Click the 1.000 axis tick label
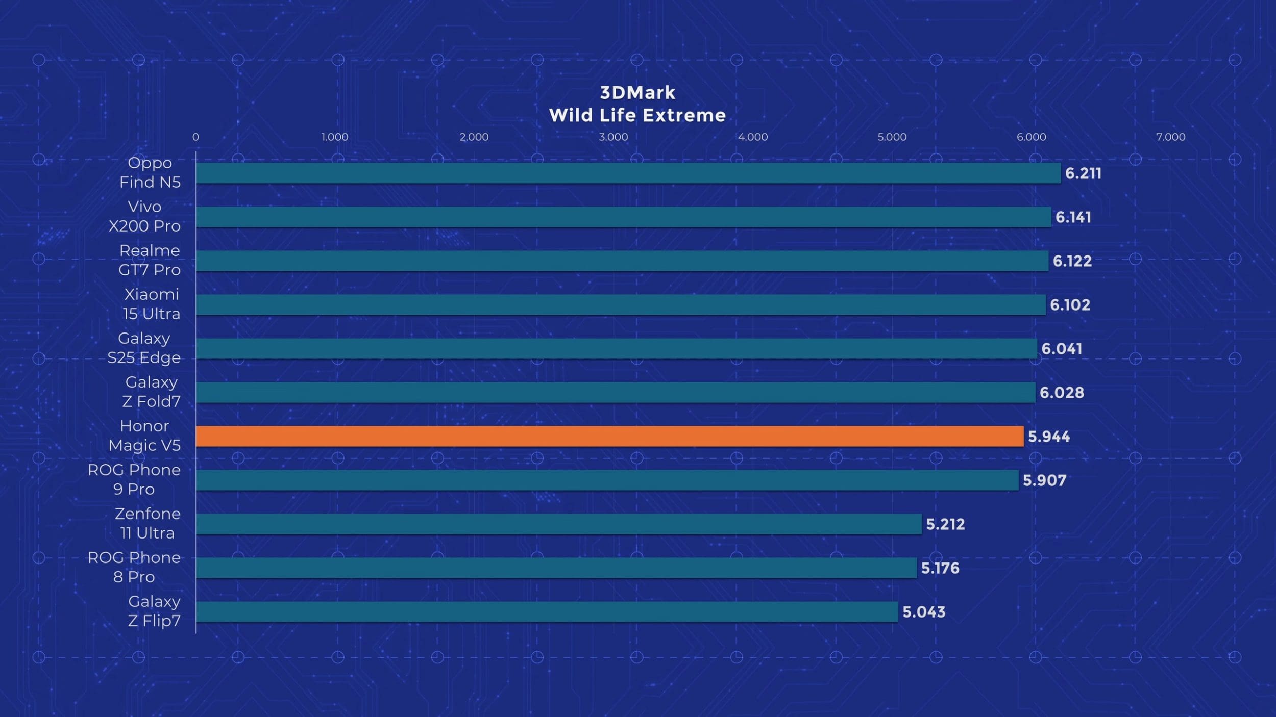 tap(335, 137)
